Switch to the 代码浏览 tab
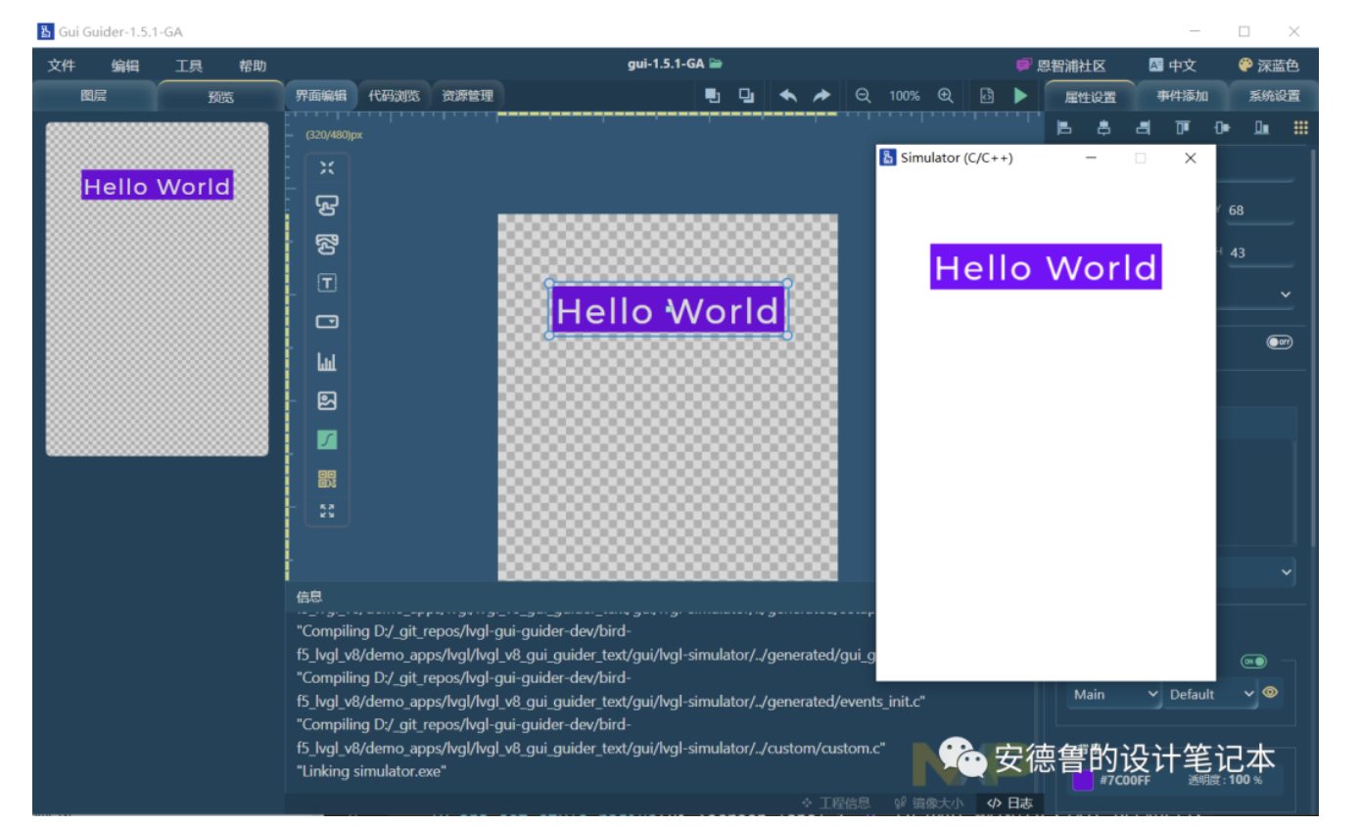1361x826 pixels. pyautogui.click(x=394, y=96)
